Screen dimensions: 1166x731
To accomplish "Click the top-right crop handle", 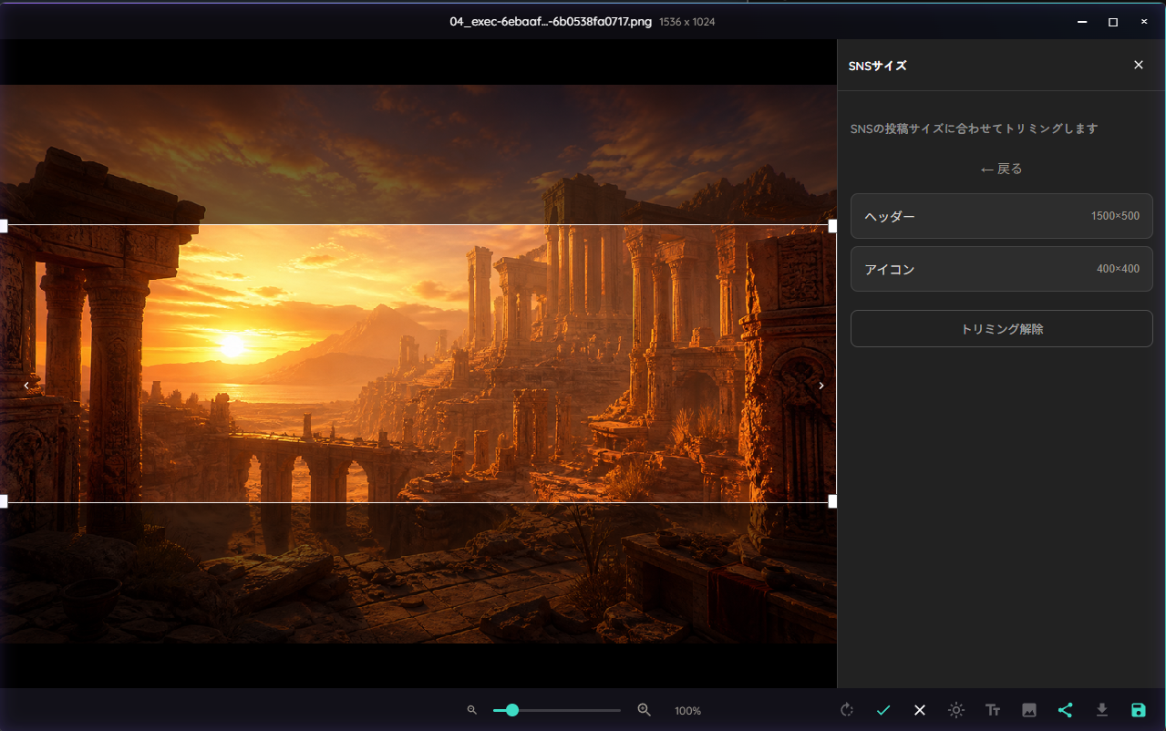I will (832, 225).
